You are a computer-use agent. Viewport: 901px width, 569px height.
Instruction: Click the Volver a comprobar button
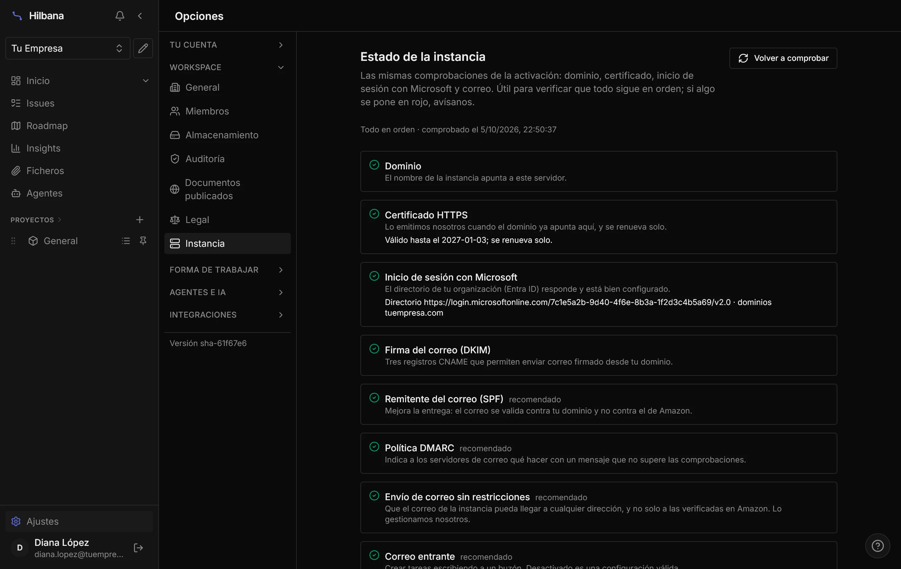point(783,58)
